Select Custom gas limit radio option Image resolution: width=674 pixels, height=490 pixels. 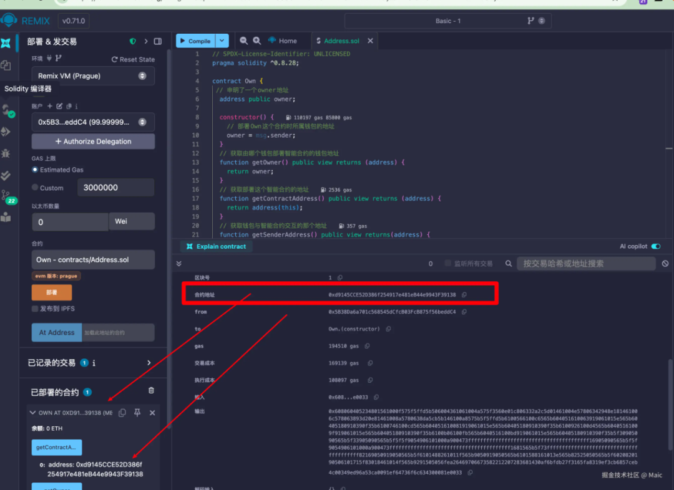click(35, 188)
